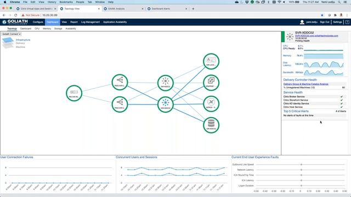Open the Report menu
This screenshot has height=197, width=351.
pos(74,22)
